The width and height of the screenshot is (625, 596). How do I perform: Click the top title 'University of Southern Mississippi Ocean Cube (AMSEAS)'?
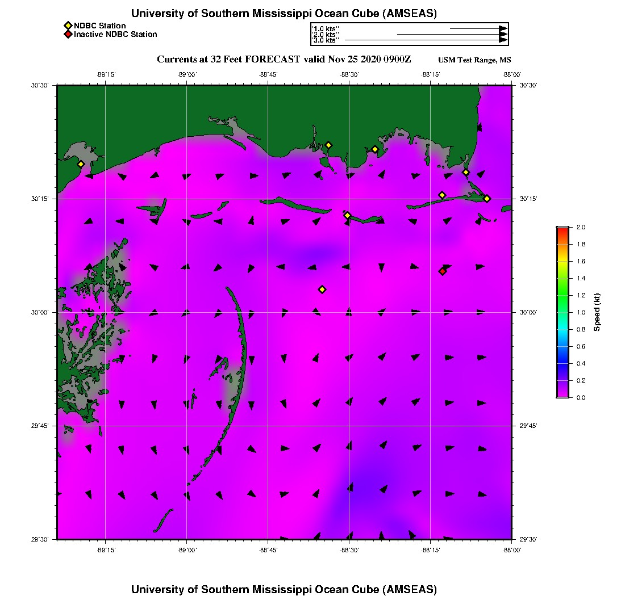(284, 13)
